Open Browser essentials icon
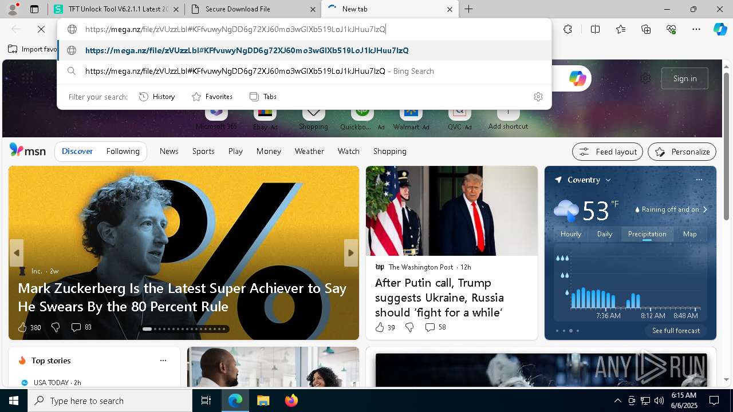Screen dimensions: 733x412 coord(671,29)
